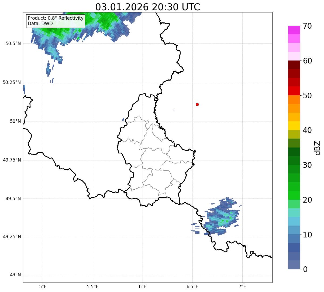Click the 20 colorbar tick label

tap(307, 200)
